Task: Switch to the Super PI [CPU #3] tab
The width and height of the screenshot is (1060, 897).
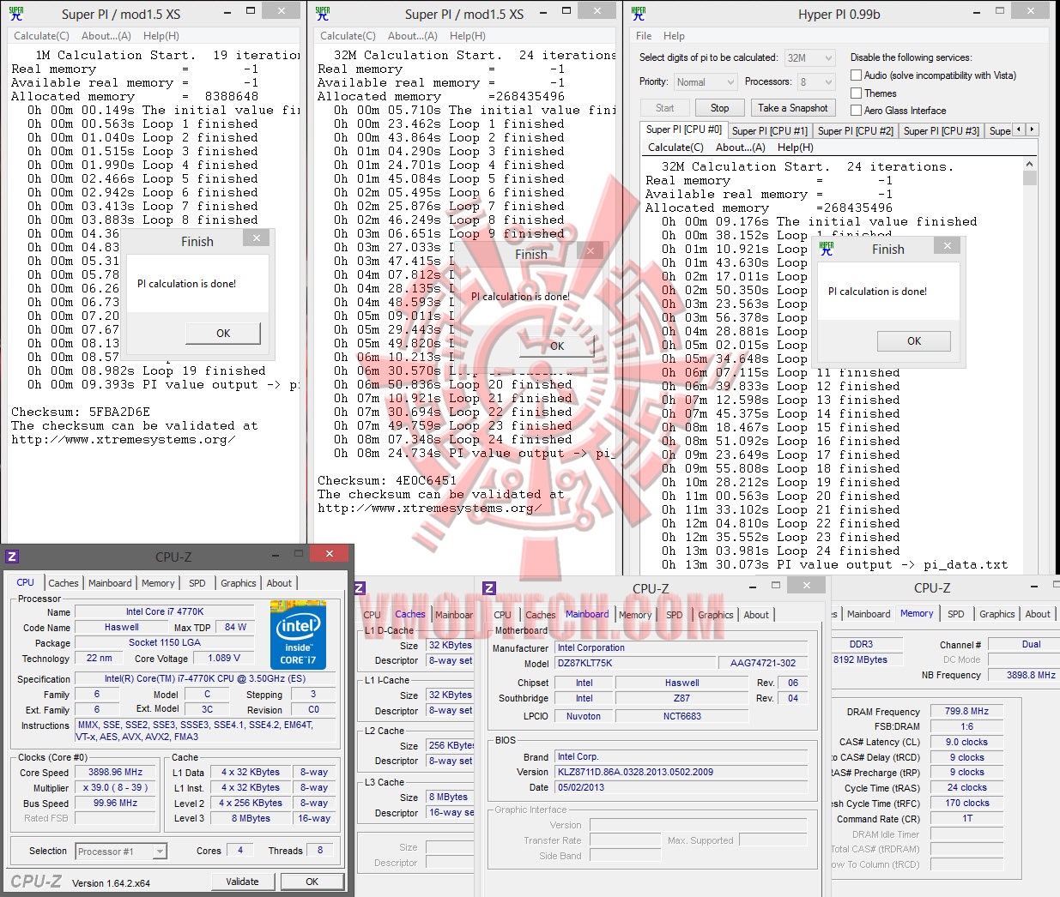Action: click(941, 131)
